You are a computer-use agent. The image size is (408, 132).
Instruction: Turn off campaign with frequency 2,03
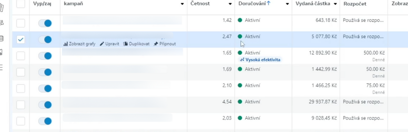45,121
